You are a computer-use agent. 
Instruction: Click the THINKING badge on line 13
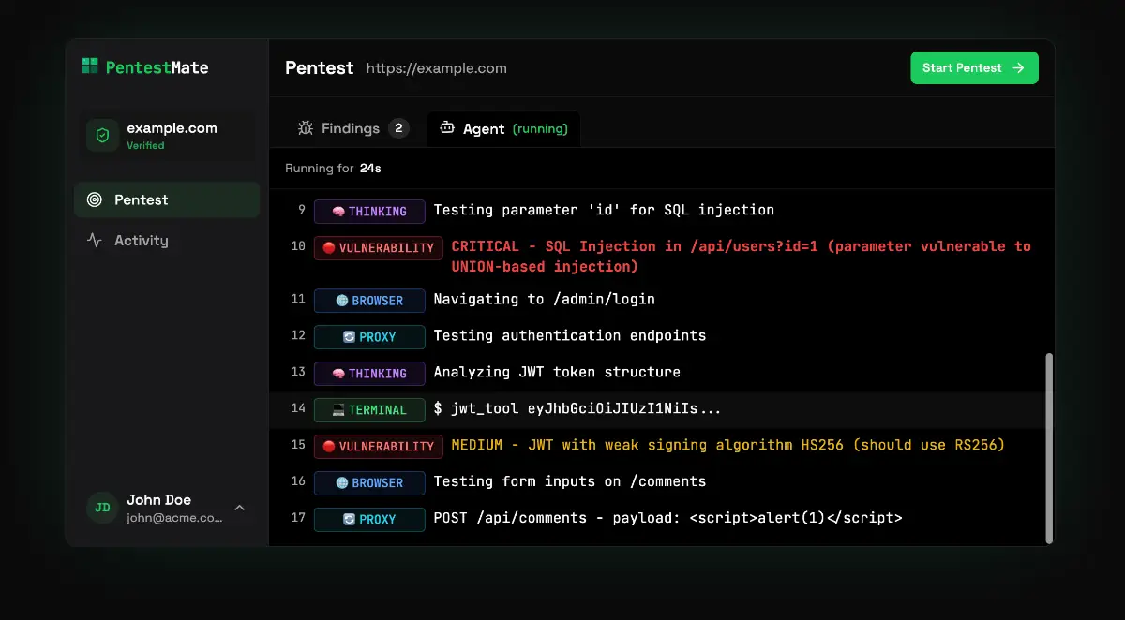[x=369, y=374]
